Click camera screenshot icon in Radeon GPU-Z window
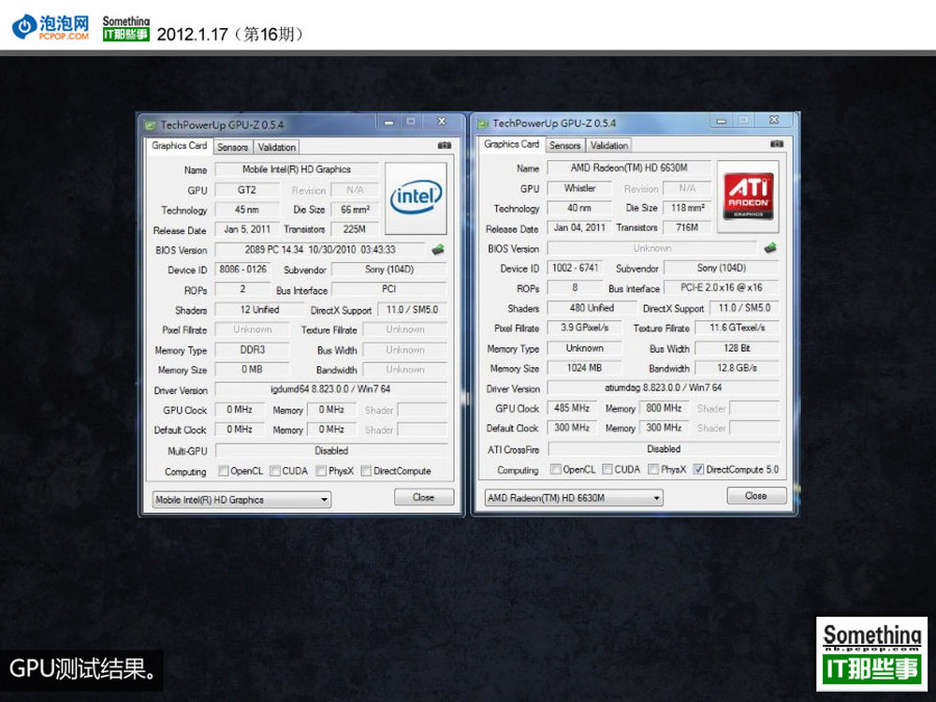 (777, 143)
